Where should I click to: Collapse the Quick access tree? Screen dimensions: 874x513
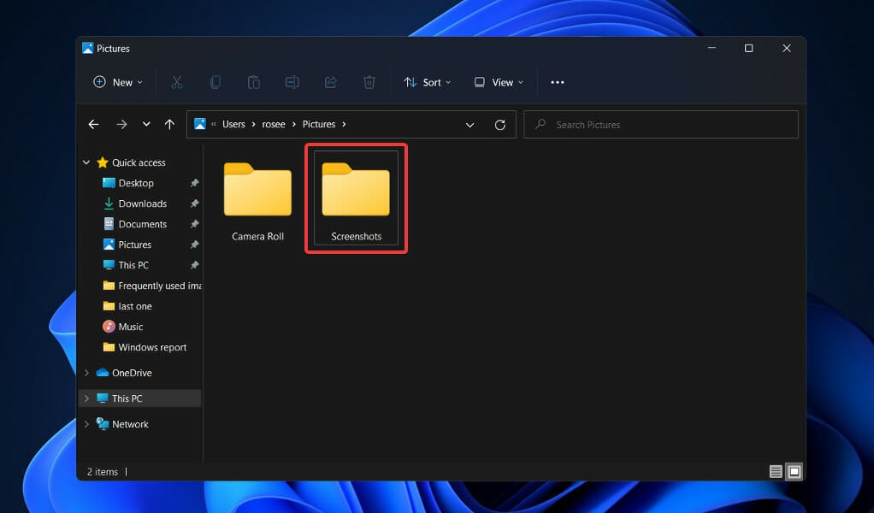[86, 162]
